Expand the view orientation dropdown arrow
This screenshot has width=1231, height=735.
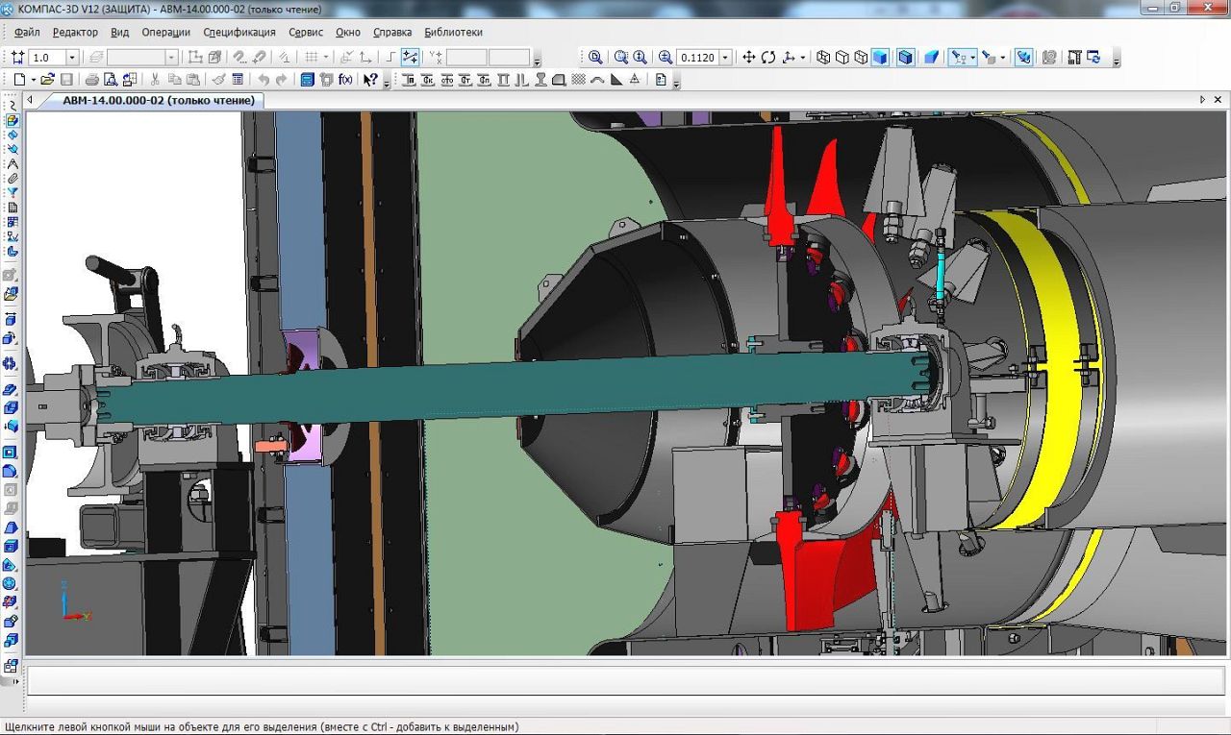point(804,58)
